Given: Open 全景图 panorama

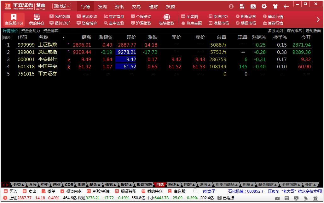Looking at the screenshot, I should [189, 16].
